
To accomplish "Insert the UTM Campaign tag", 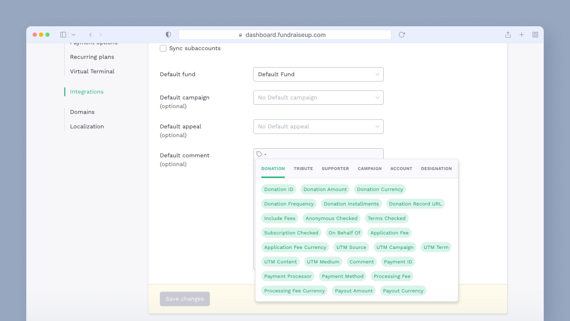I will coord(395,247).
